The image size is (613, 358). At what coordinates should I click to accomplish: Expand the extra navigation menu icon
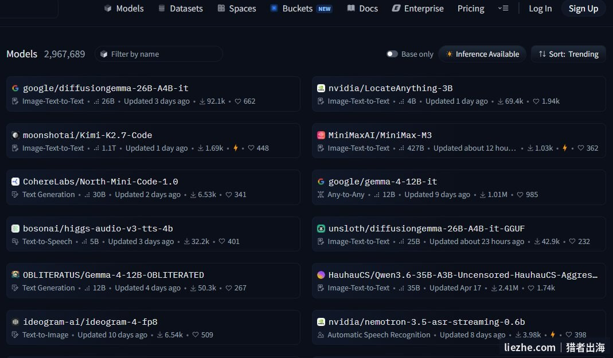coord(503,8)
